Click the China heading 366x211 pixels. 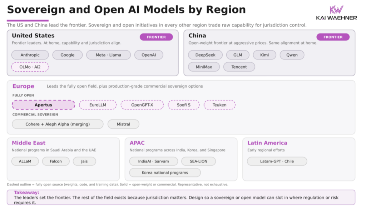point(197,36)
